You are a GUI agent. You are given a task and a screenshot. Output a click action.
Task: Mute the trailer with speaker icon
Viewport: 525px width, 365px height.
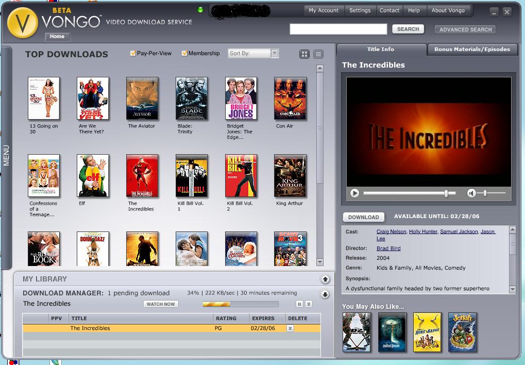[x=471, y=193]
